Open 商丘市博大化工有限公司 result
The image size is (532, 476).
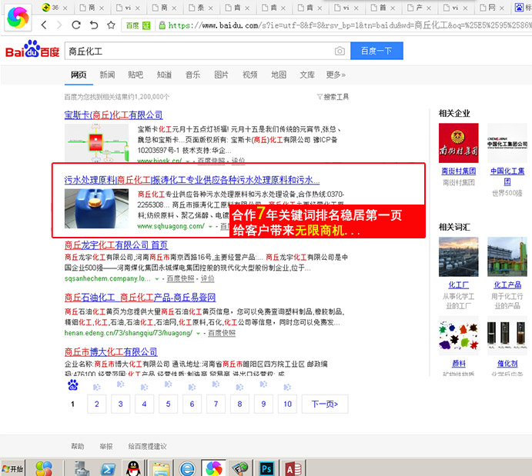coord(111,352)
